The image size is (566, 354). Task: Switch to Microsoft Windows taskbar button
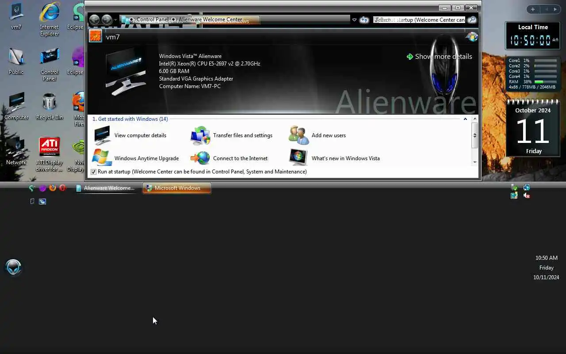pyautogui.click(x=177, y=188)
